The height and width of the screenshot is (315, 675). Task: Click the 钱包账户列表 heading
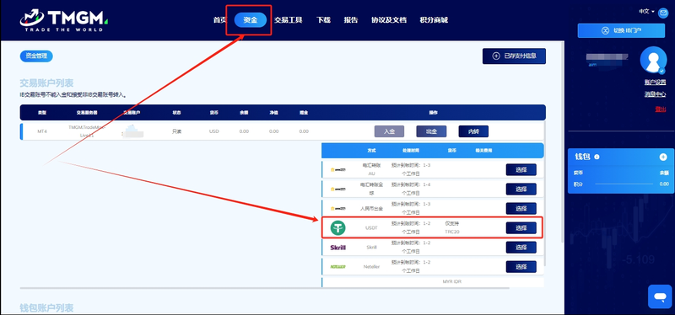47,307
